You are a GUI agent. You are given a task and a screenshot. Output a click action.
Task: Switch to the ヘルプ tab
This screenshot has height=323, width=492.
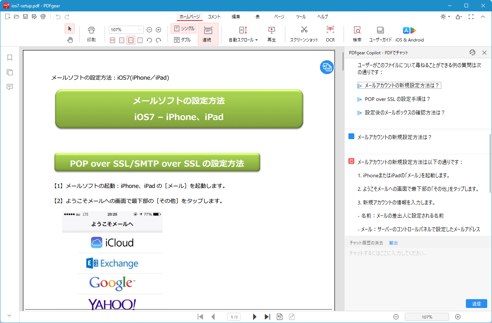[322, 17]
